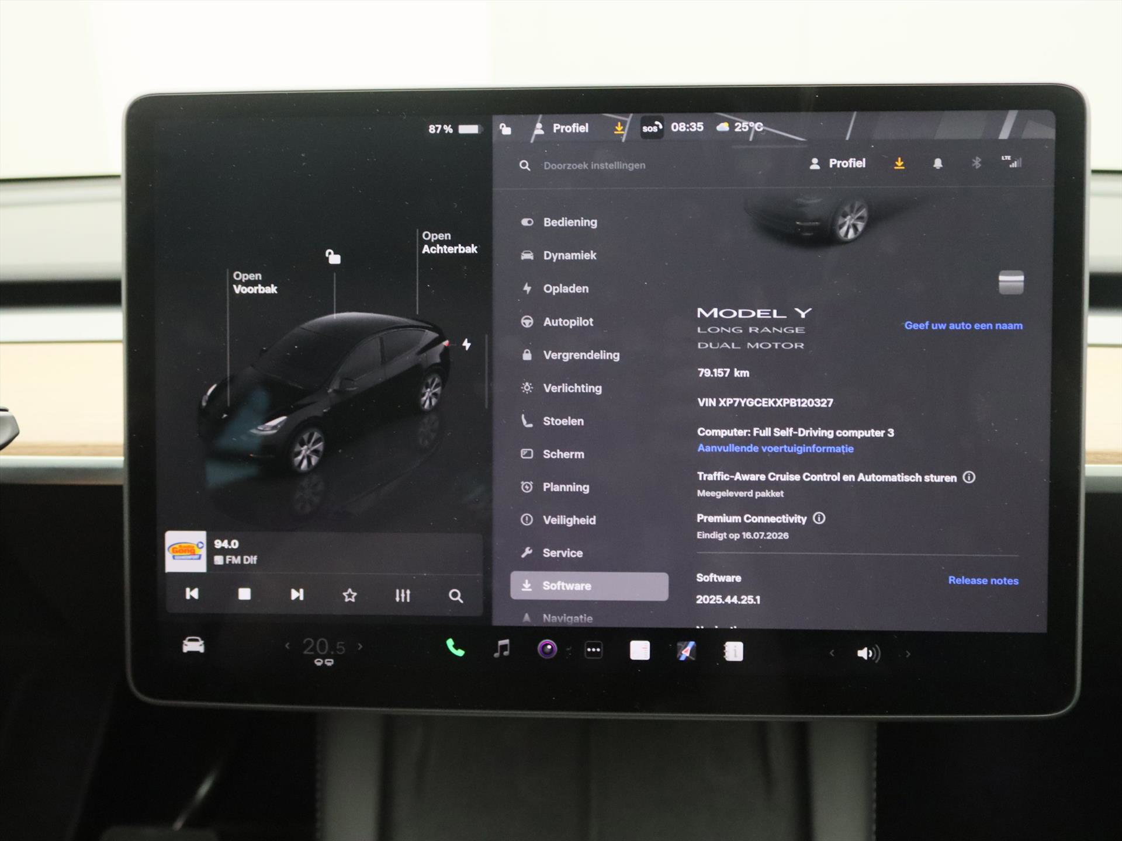
Task: Click Aanvullende voertuiginformatie link
Action: [775, 449]
